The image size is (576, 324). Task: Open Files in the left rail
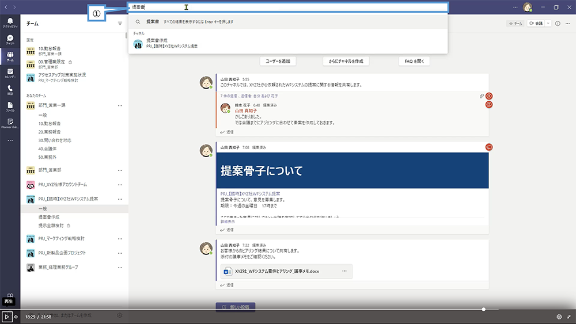[x=10, y=107]
